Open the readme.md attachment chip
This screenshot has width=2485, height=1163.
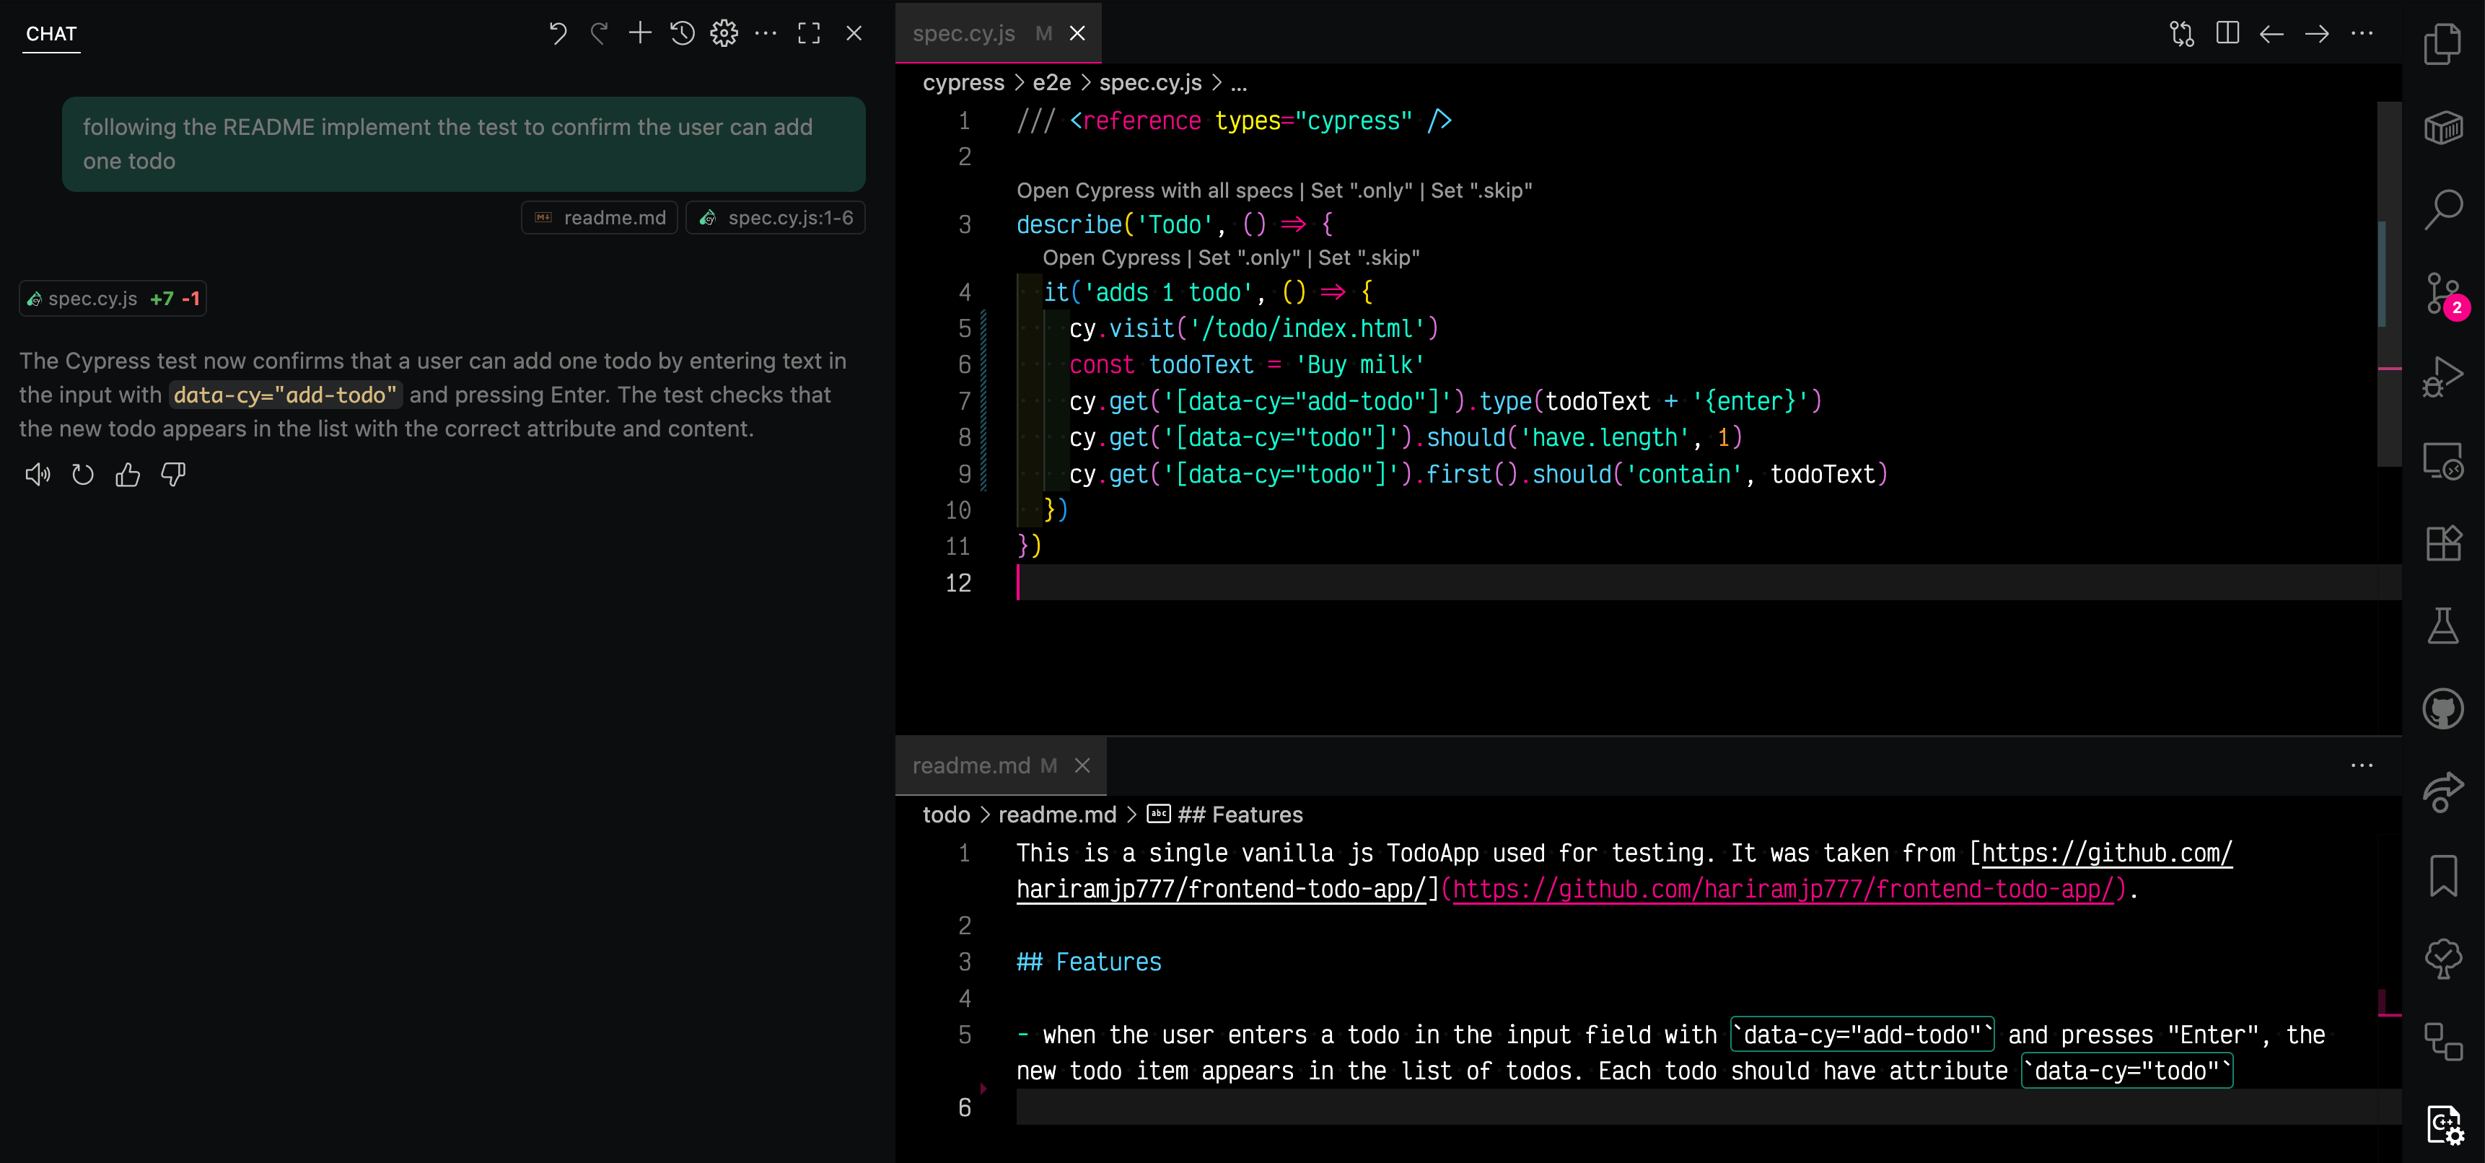[600, 218]
